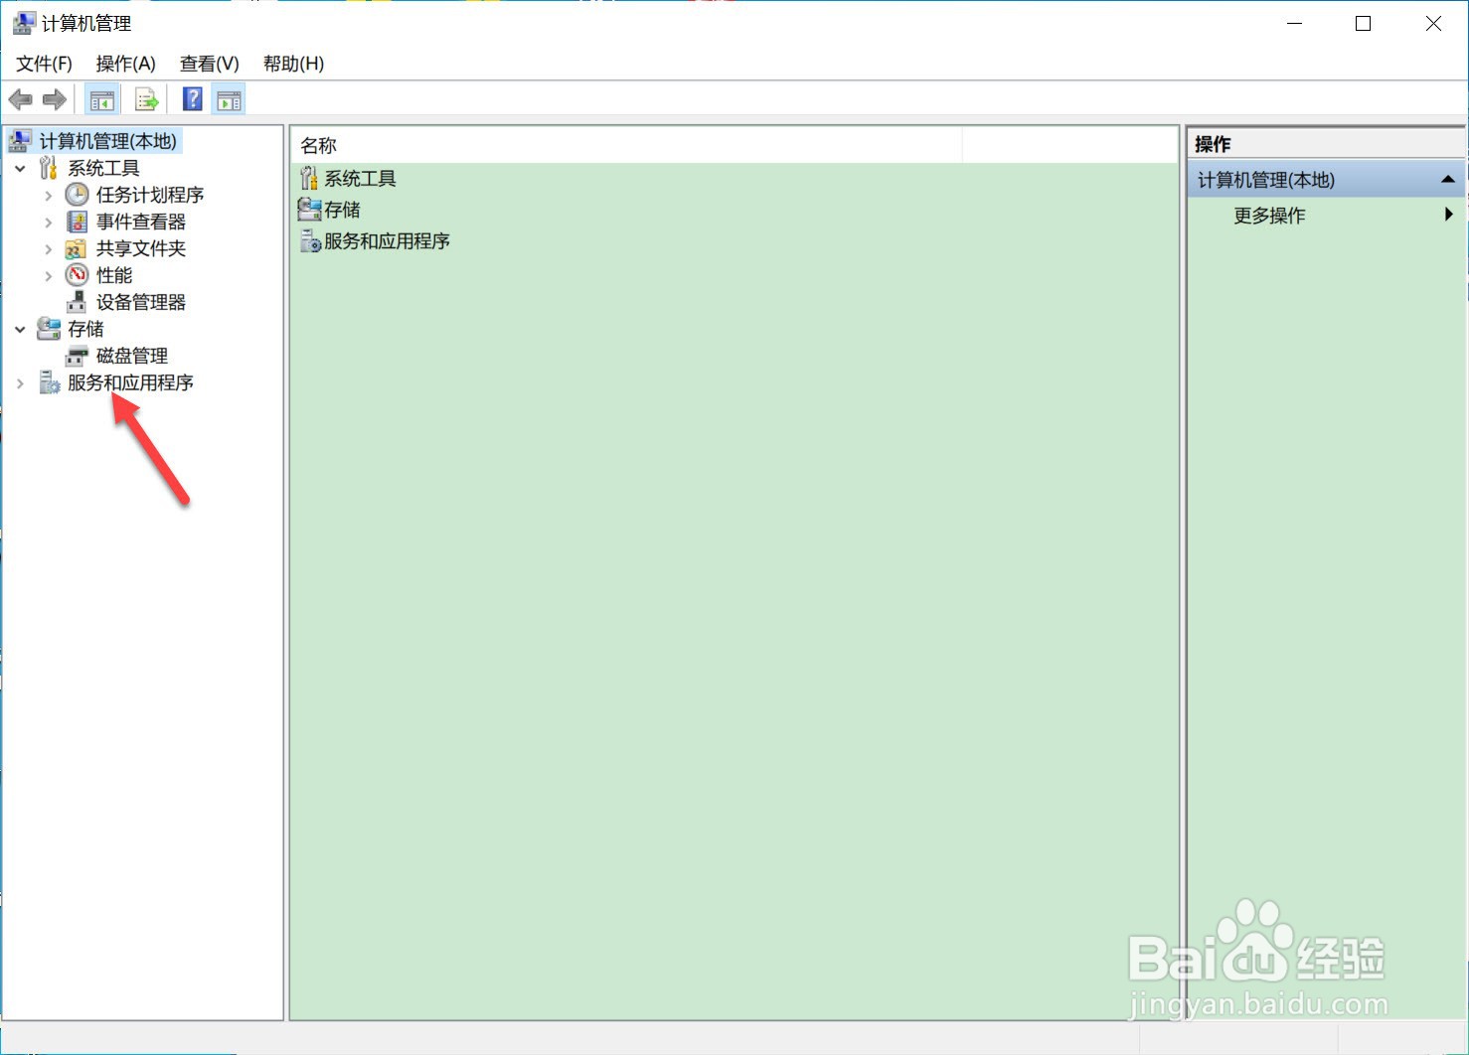Open Help via the question mark icon
This screenshot has width=1469, height=1055.
(193, 99)
